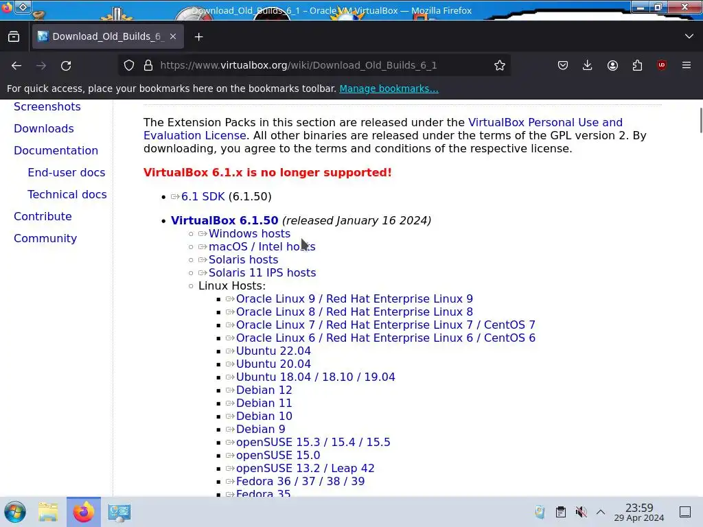Open the sticky note tray icon

(x=540, y=512)
